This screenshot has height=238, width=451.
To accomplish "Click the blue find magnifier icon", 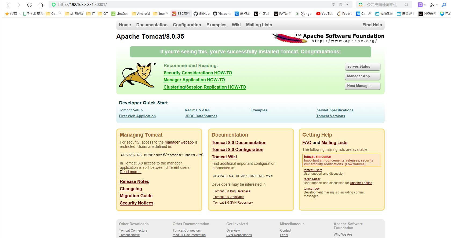I will [444, 5].
